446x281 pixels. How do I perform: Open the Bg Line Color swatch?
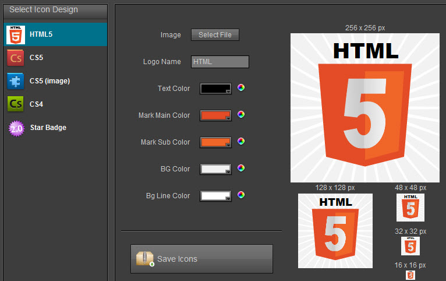click(215, 196)
